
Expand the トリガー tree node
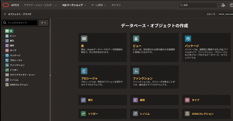[x=3, y=70]
